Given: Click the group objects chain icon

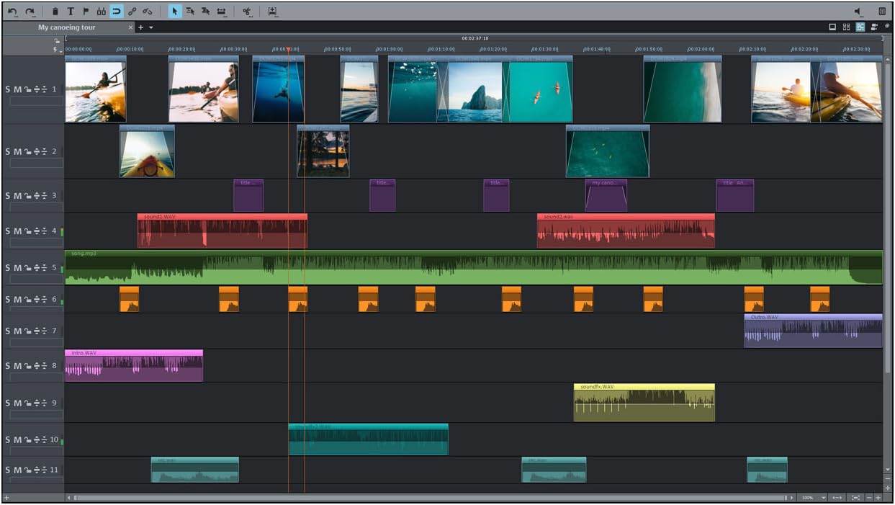Looking at the screenshot, I should (x=132, y=12).
